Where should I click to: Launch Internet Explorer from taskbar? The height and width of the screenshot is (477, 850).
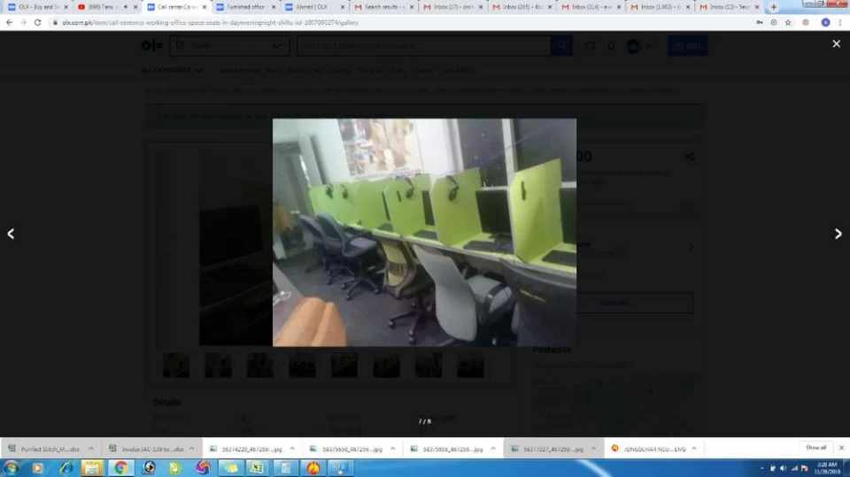pos(66,468)
